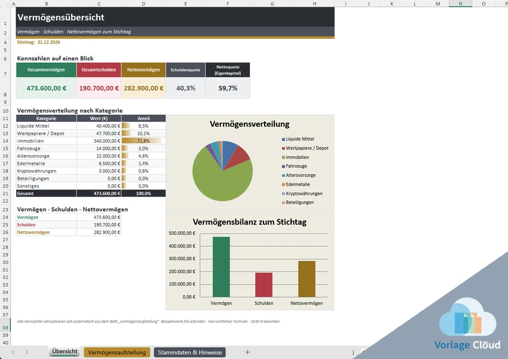Screen dimensions: 508x359
Task: Click the previous sheet navigation arrow
Action: (13, 352)
